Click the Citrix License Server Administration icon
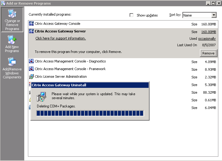Viewport: 222px width, 161px height. point(31,77)
